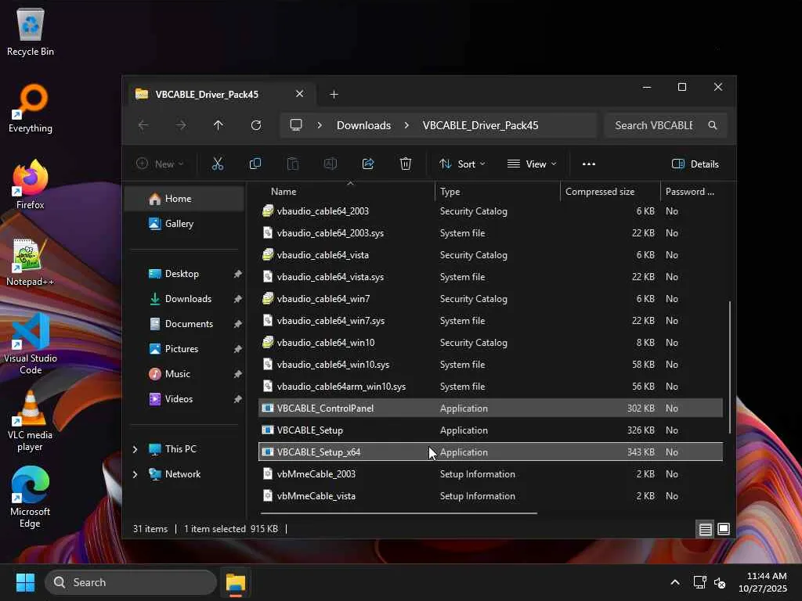
Task: Open Notepad++ desktop shortcut
Action: 31,261
